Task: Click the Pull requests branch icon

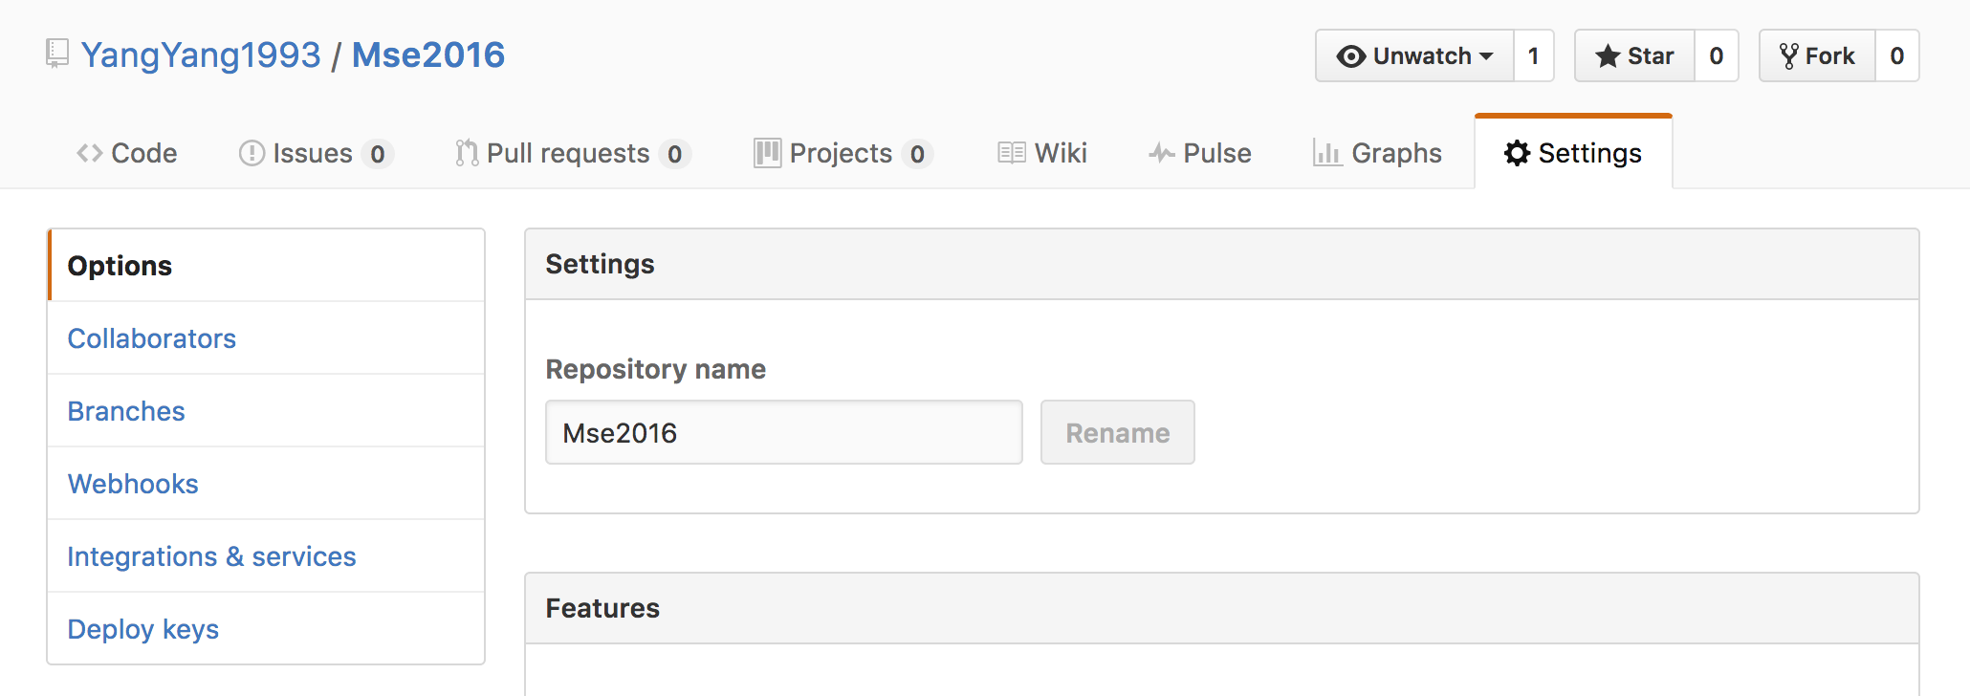Action: pos(467,153)
